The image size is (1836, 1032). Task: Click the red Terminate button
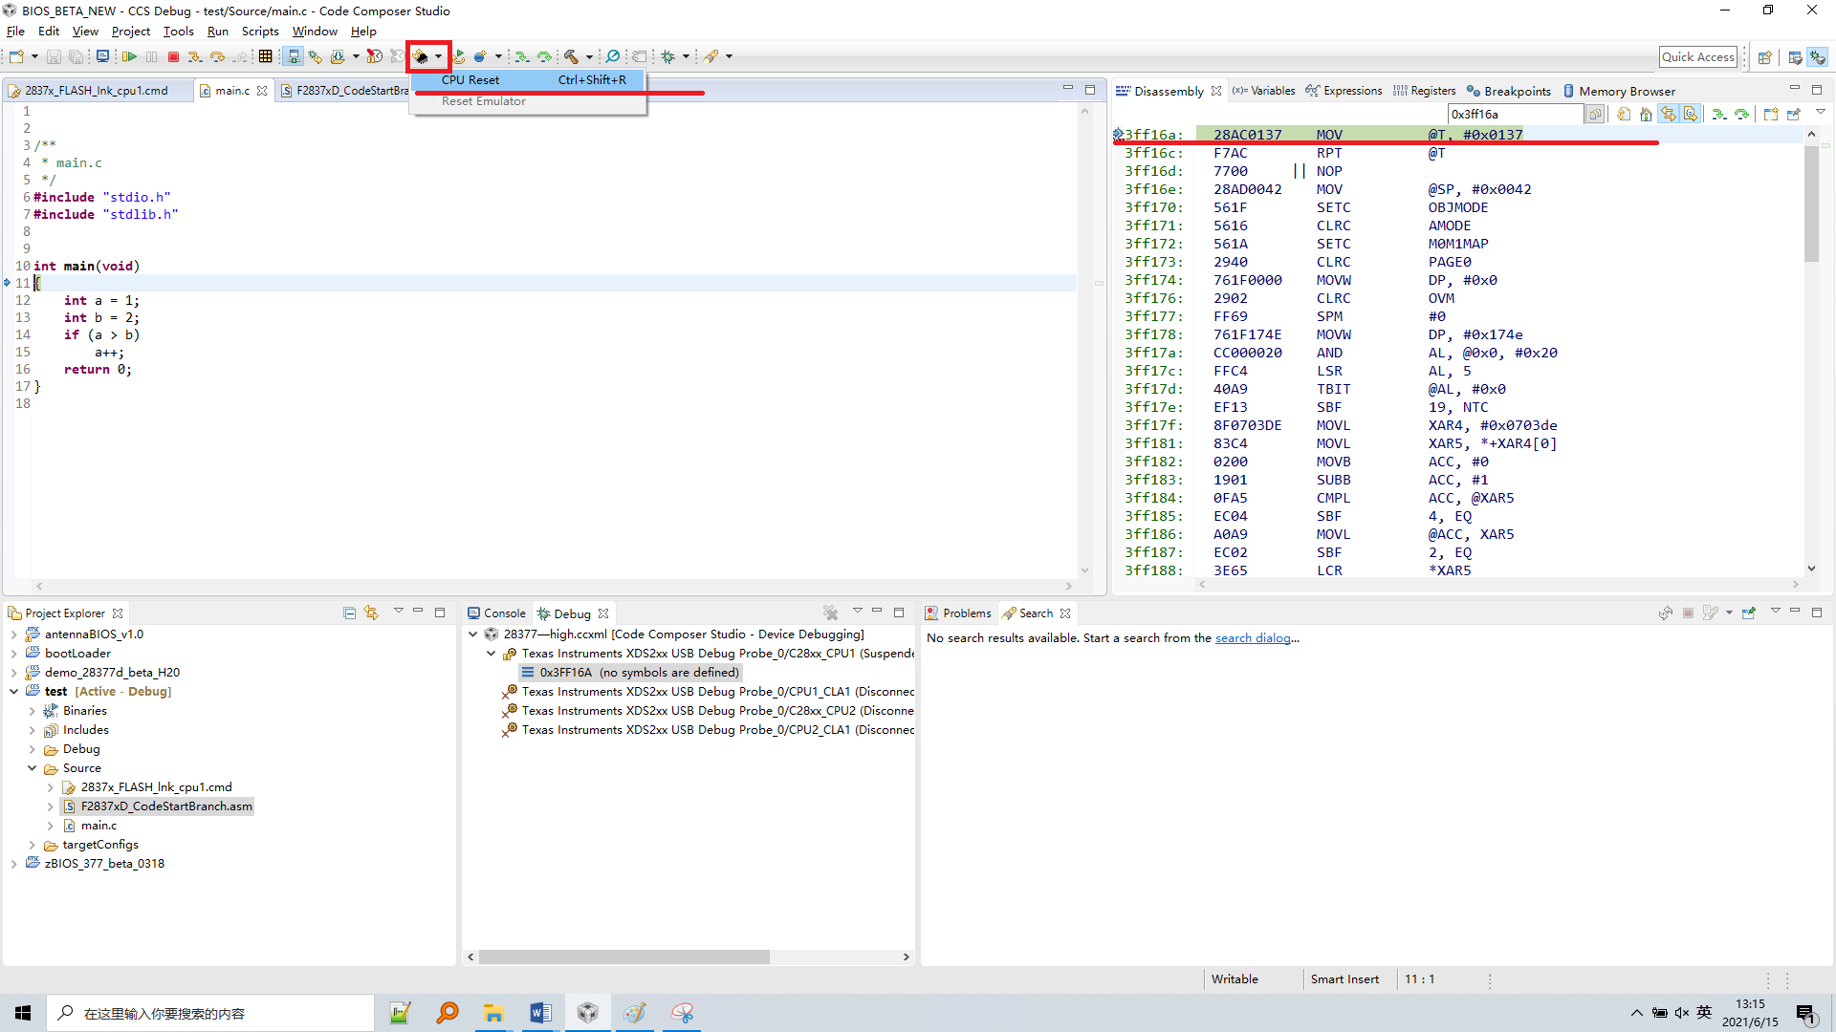pyautogui.click(x=173, y=57)
